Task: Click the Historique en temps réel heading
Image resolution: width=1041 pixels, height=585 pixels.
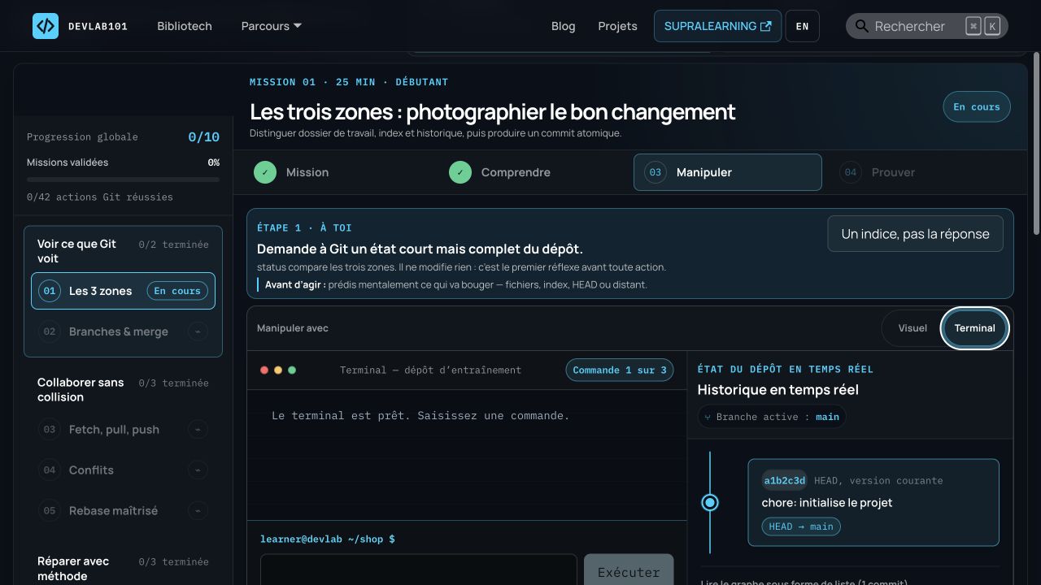Action: pyautogui.click(x=778, y=390)
